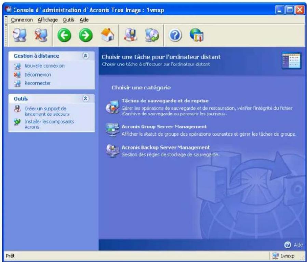Close the Acronis console window
307x262 pixels.
tap(300, 10)
